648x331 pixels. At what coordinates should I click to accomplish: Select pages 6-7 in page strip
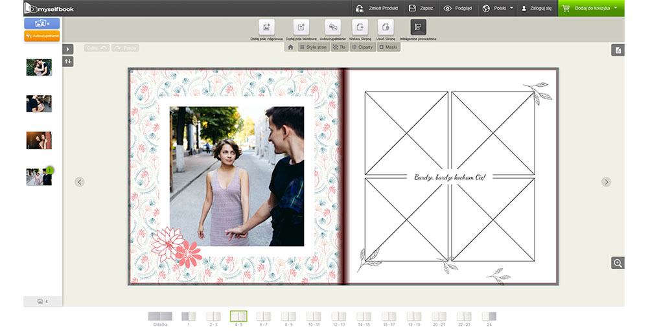[x=263, y=317]
